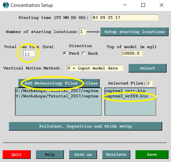Click the Vertical Motion Method value field
Screen dimensions: 171x162
tap(95, 68)
